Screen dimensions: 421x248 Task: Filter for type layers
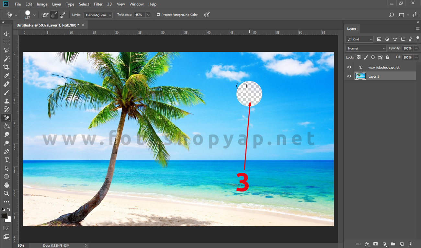pos(395,39)
